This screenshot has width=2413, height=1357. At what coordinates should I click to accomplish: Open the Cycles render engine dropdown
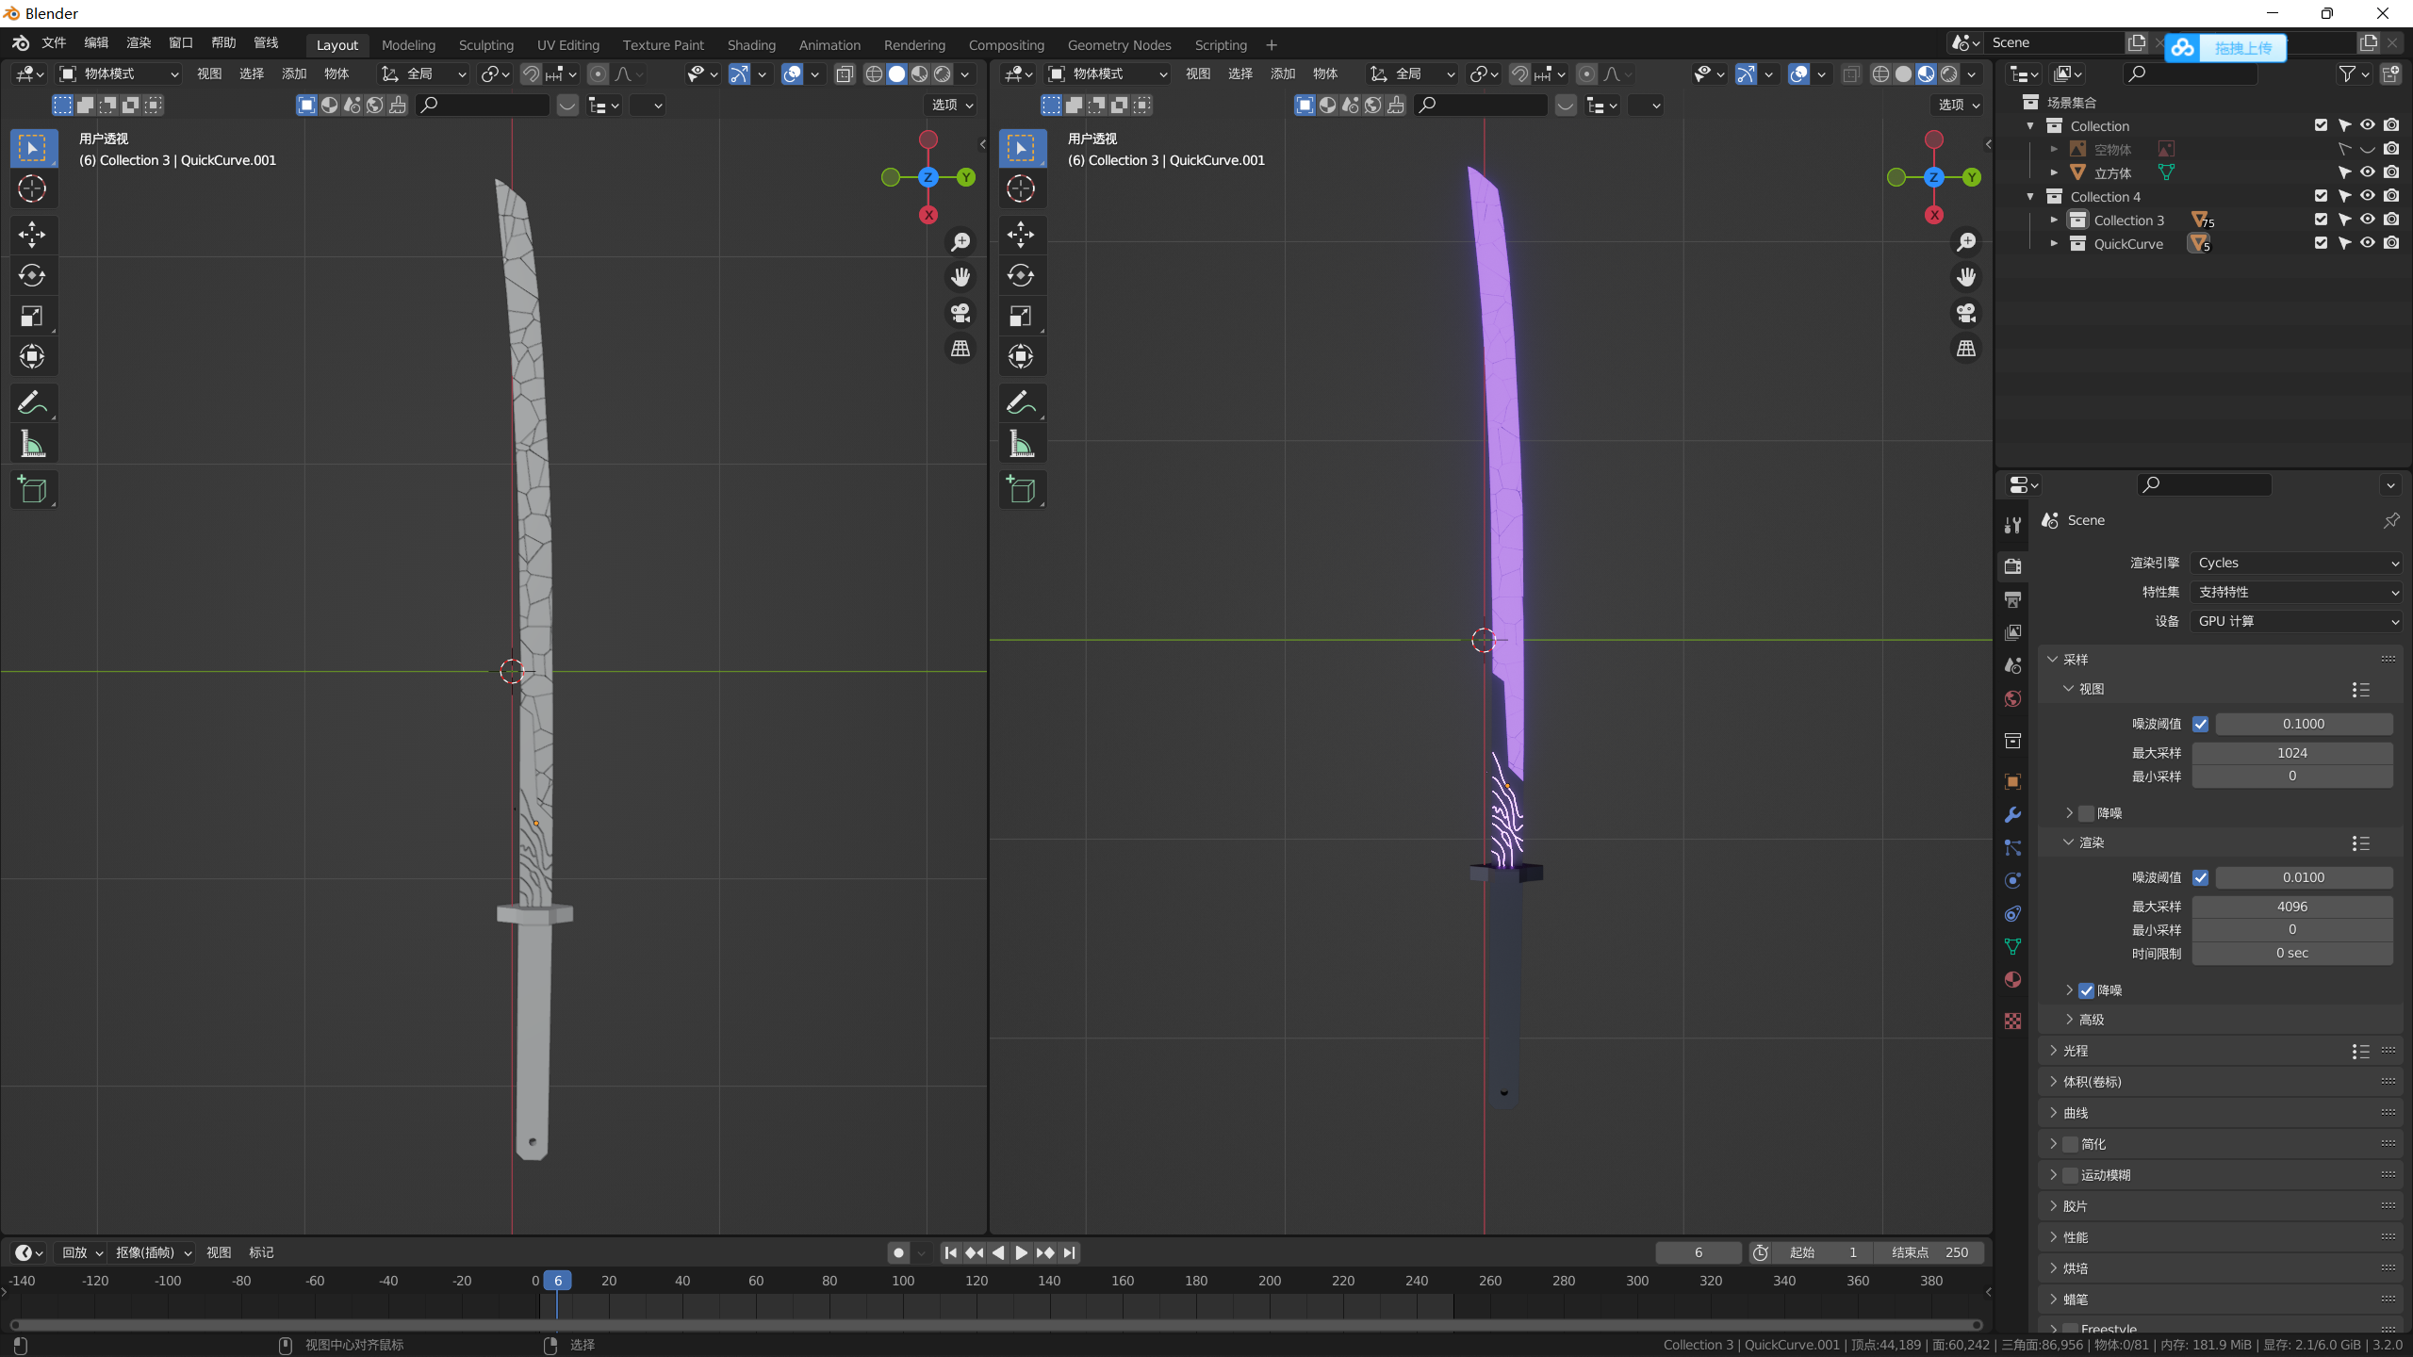click(2296, 563)
